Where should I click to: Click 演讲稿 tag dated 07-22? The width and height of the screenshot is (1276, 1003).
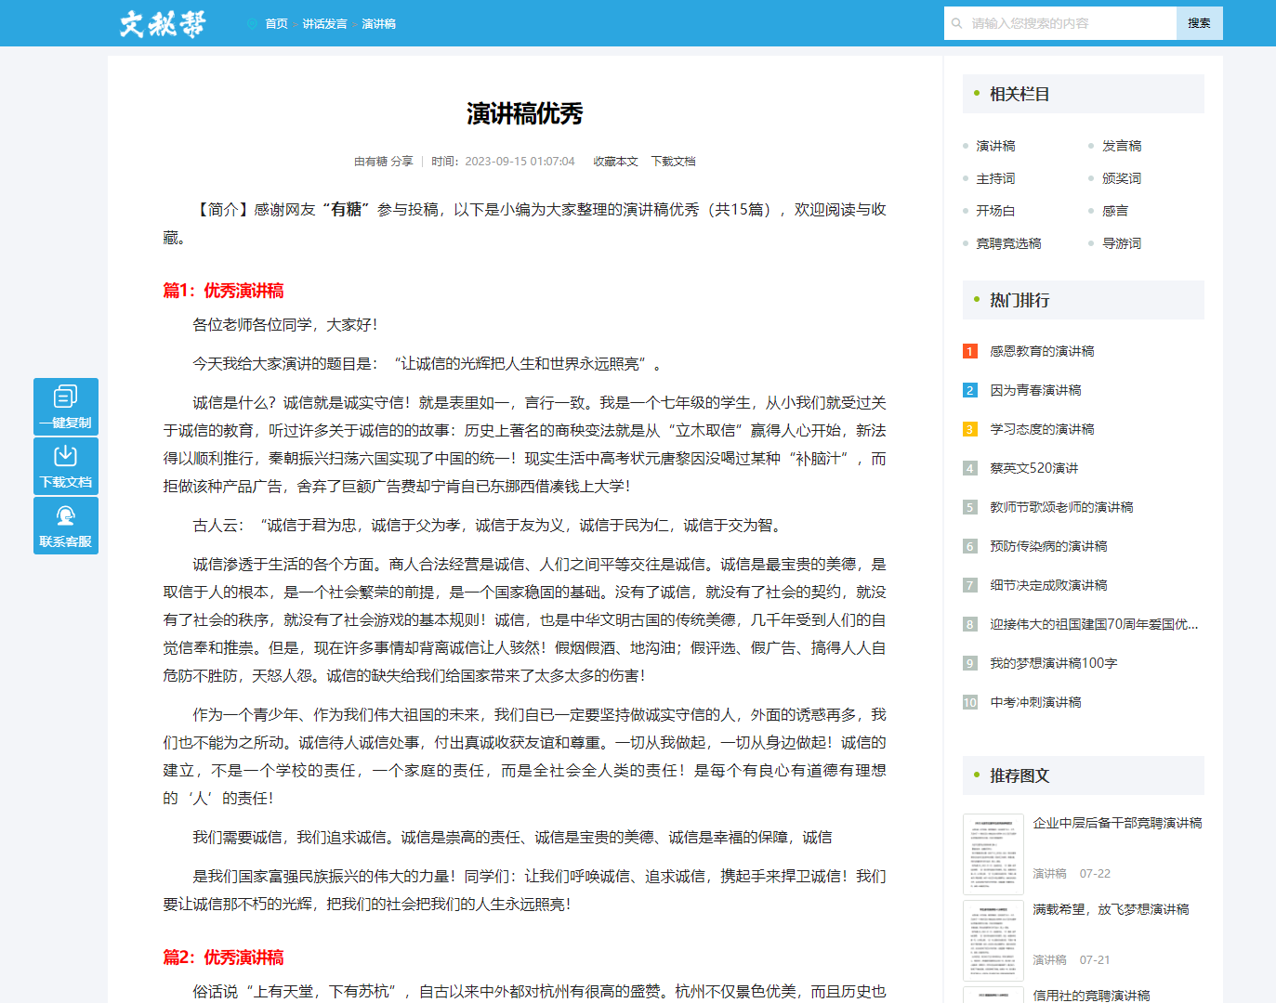pos(1050,874)
